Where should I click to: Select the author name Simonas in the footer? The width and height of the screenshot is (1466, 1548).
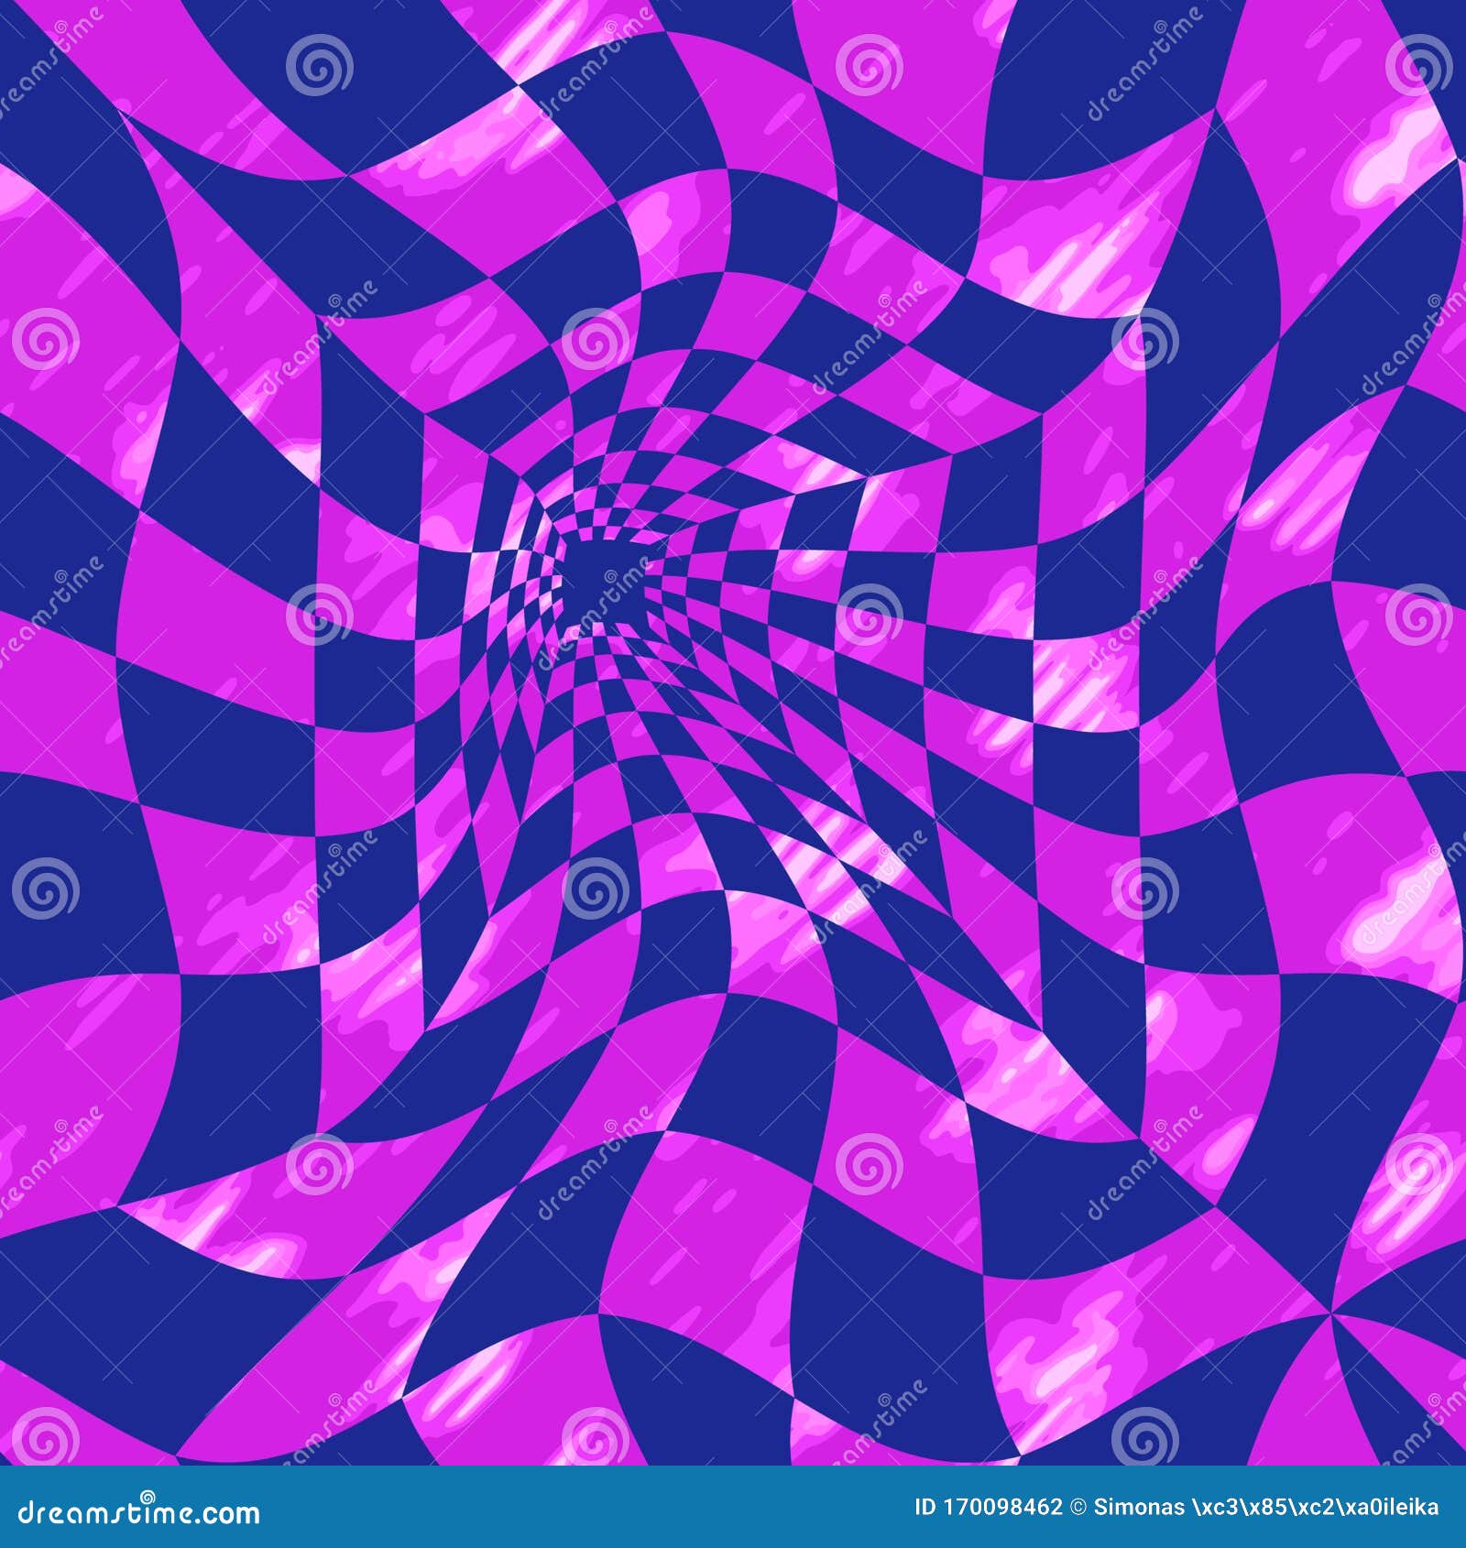click(x=1139, y=1508)
